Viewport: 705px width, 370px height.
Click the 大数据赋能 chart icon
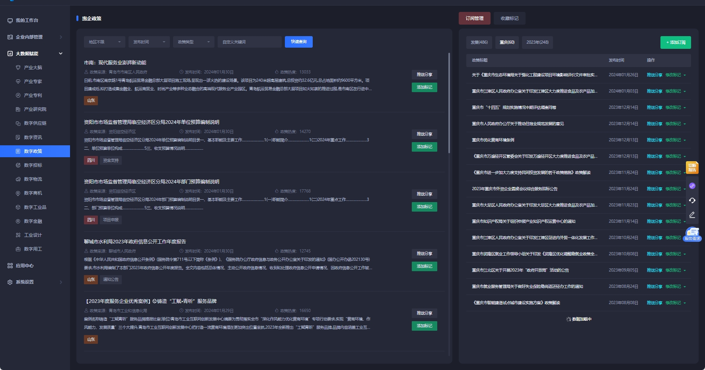(x=10, y=54)
